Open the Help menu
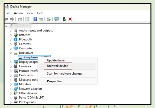This screenshot has width=155, height=108. click(x=40, y=13)
